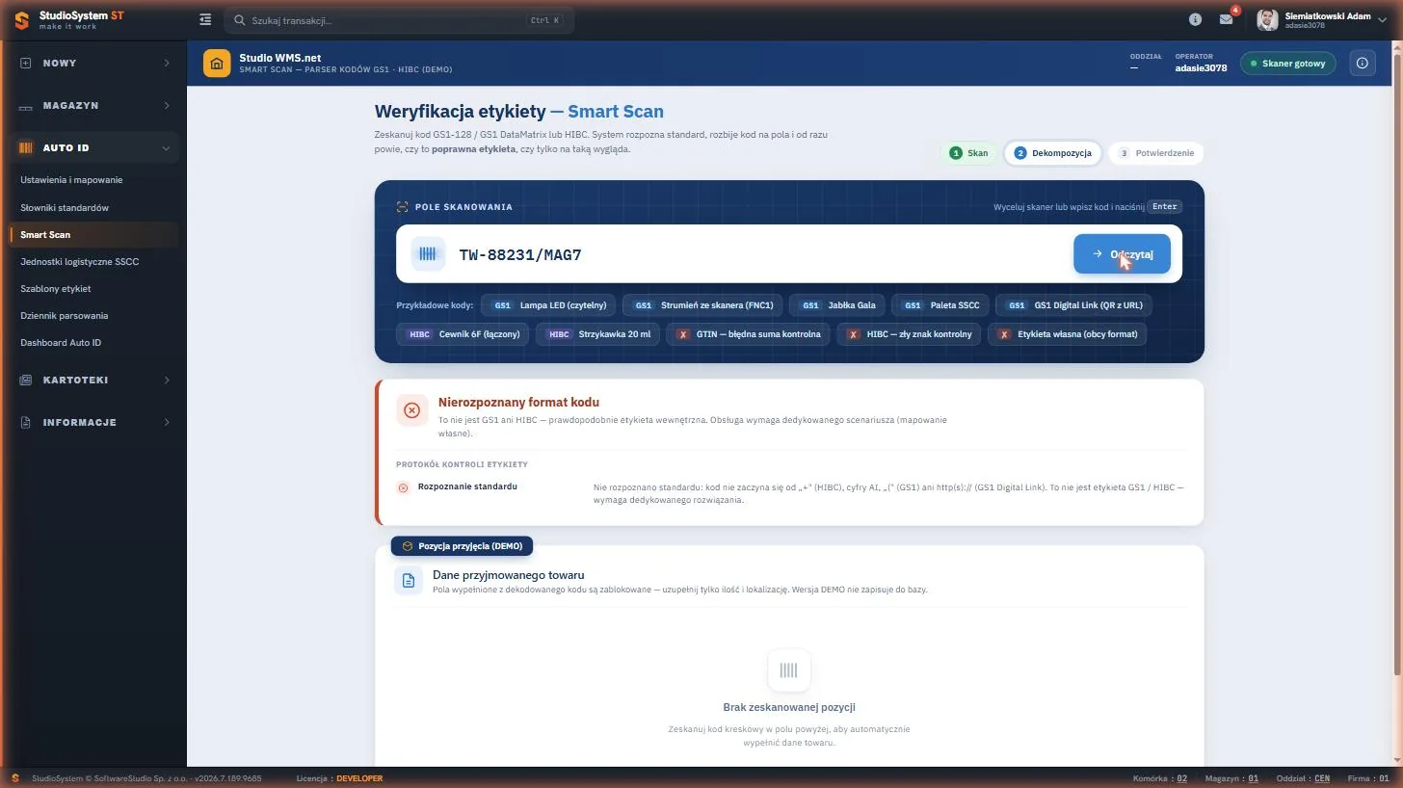
Task: Click the scan frame icon by POLE SKANOWANIA
Action: click(x=403, y=207)
